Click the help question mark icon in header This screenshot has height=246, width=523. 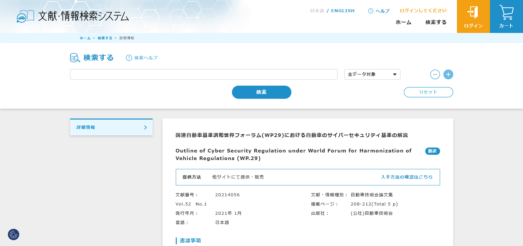click(x=370, y=11)
